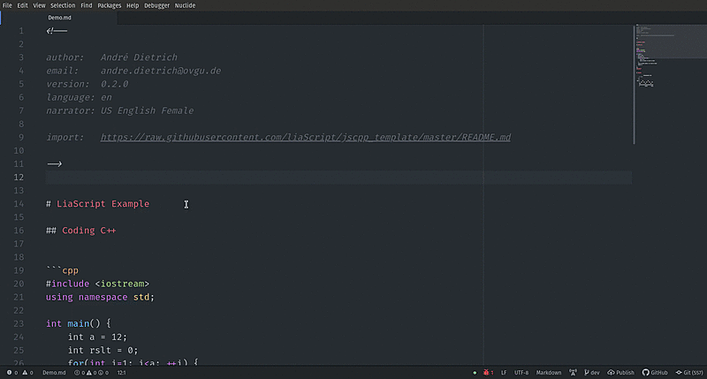Screen dimensions: 707x379
Task: Open the Git (557) panel
Action: 689,373
